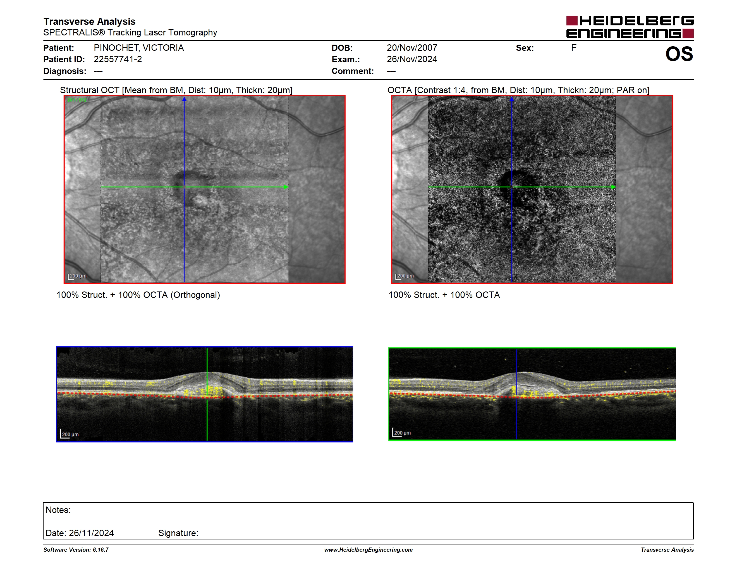Click 'Software Version: 6.16.7' footer text

[x=76, y=550]
